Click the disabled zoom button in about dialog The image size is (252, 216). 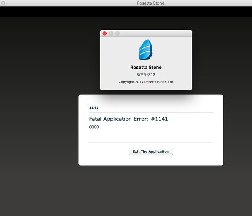pyautogui.click(x=118, y=34)
